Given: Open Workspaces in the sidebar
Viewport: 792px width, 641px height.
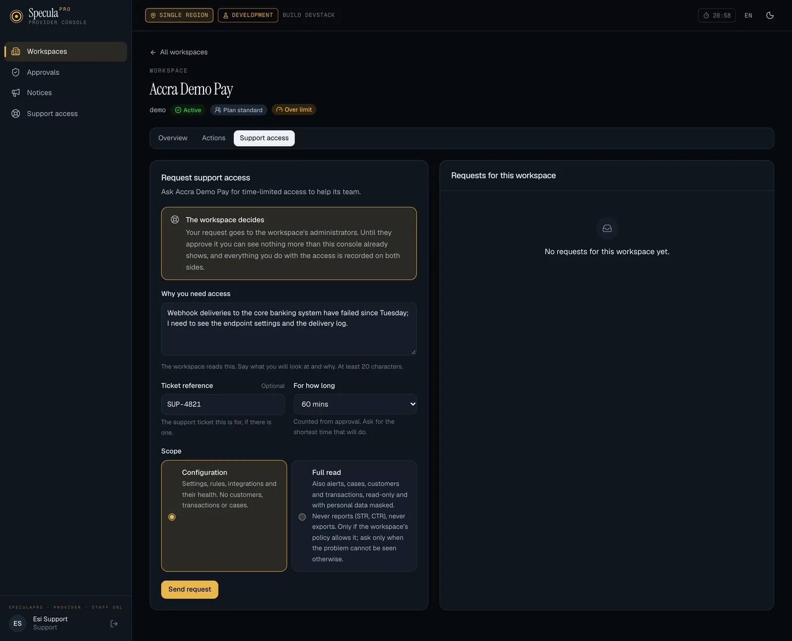Looking at the screenshot, I should (x=66, y=52).
